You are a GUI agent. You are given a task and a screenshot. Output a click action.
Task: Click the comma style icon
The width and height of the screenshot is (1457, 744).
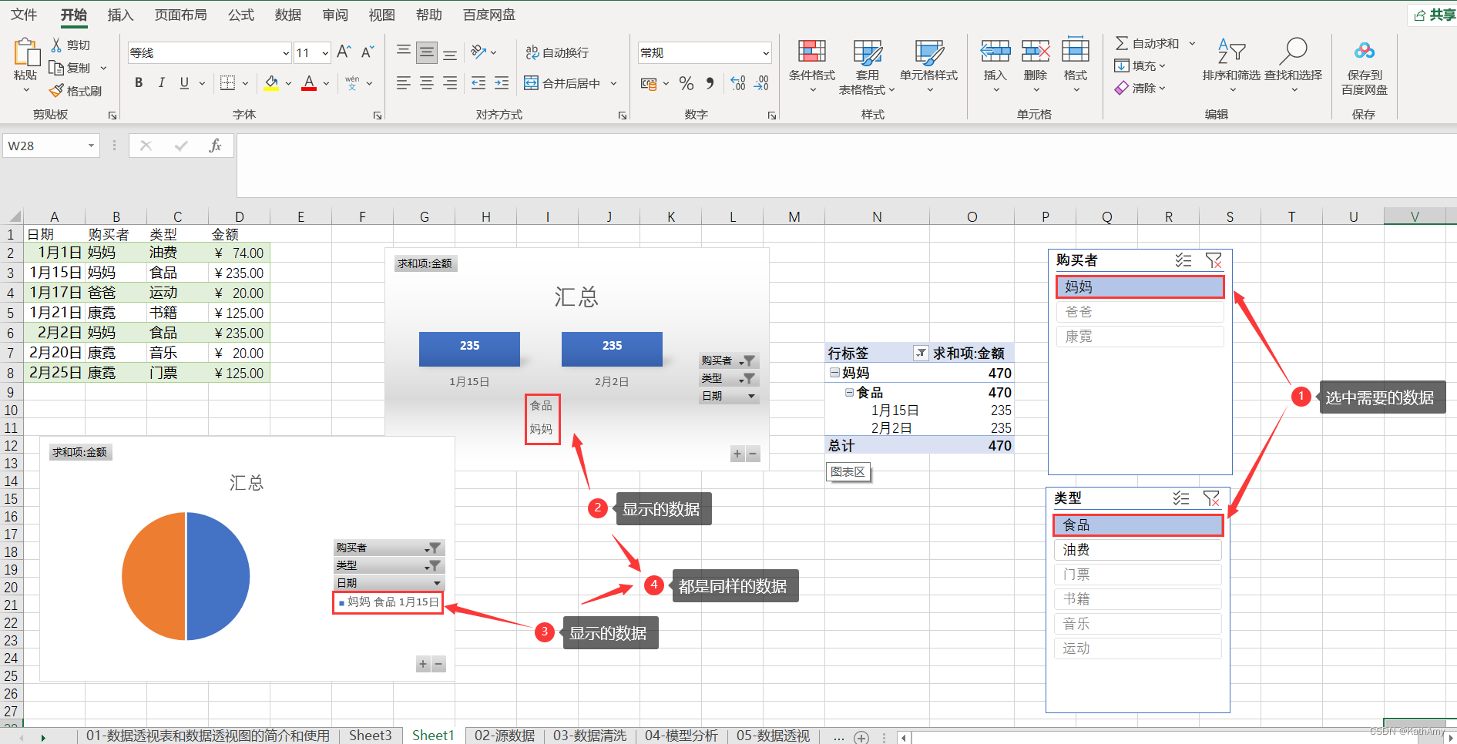tap(710, 82)
